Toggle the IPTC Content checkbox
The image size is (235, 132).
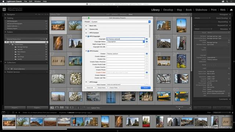tap(88, 33)
